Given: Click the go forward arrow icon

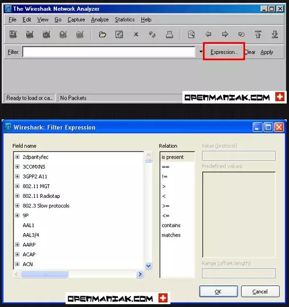Looking at the screenshot, I should [225, 34].
